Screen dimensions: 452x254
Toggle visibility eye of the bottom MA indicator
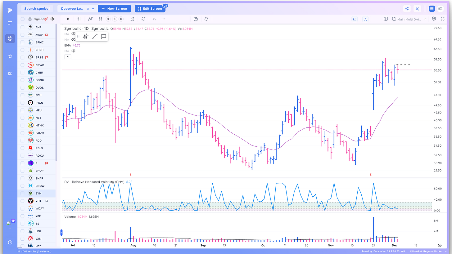point(74,51)
